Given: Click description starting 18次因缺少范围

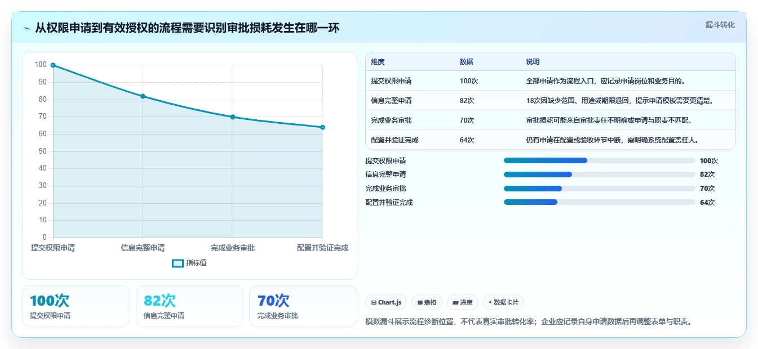Looking at the screenshot, I should (620, 101).
